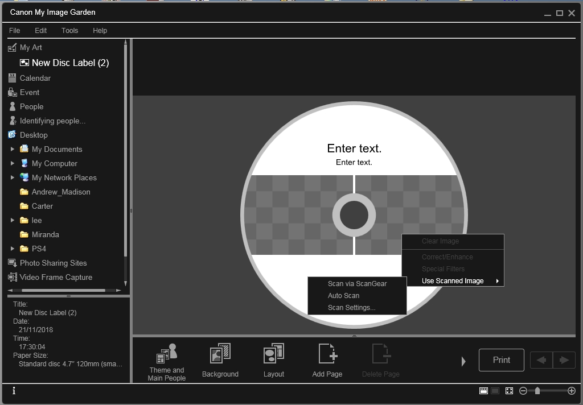Select the Background tool

(220, 360)
